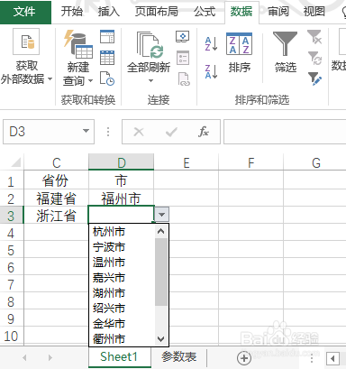Click the previous sheet navigation arrow
The width and height of the screenshot is (346, 369).
pos(24,357)
